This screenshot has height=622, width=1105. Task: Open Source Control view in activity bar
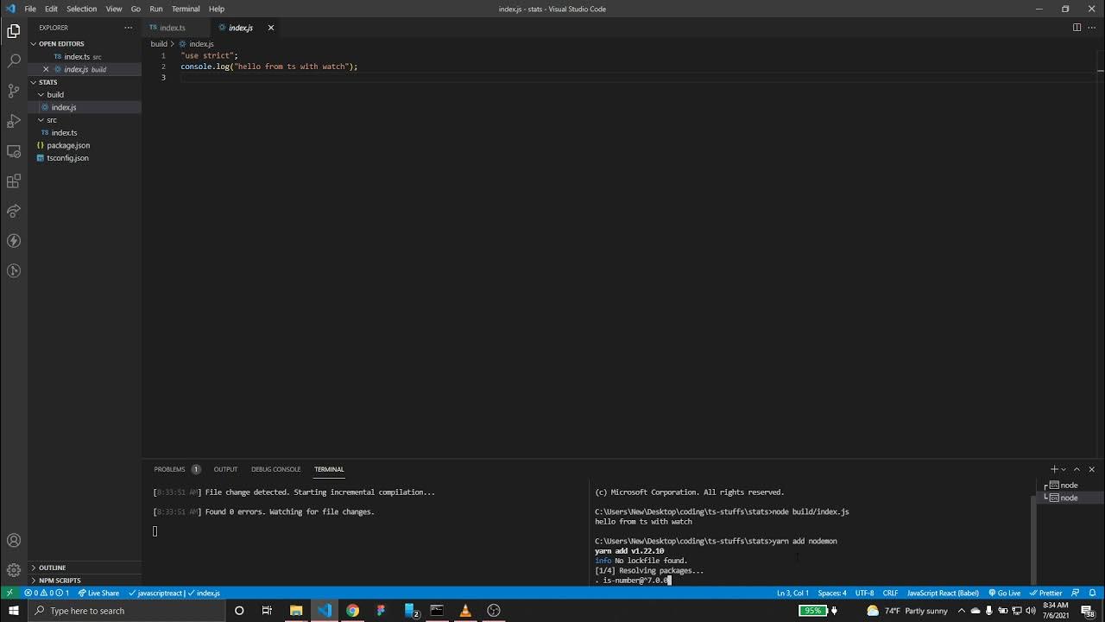click(14, 91)
